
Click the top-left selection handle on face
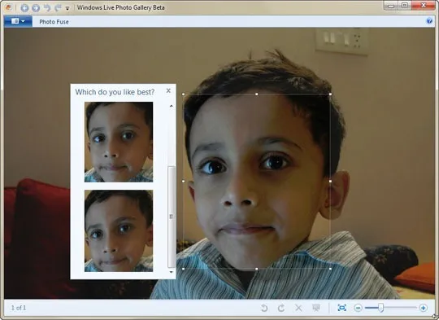click(x=184, y=94)
